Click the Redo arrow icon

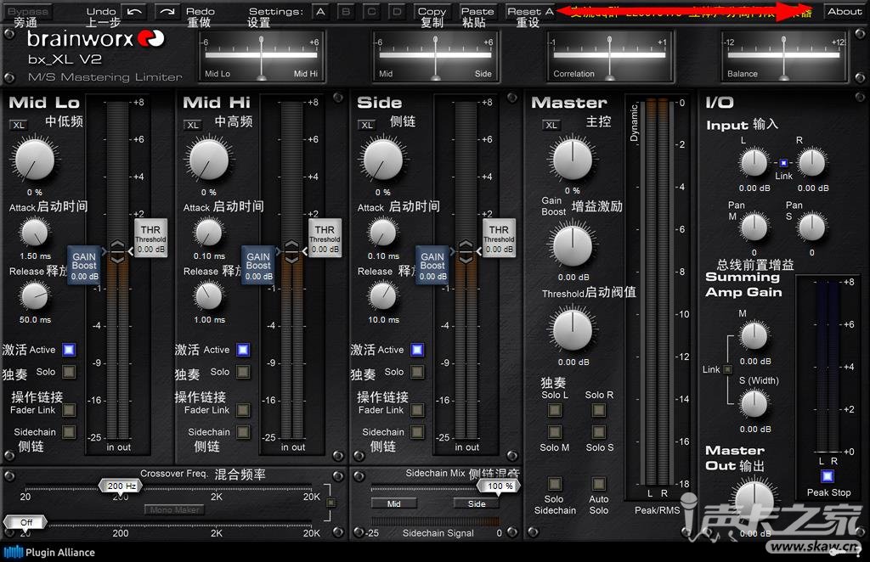[x=167, y=11]
